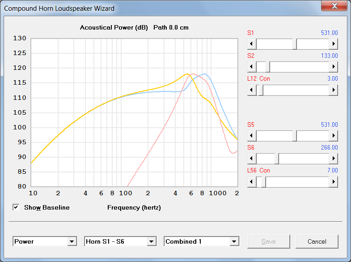Viewport: 351px width, 262px height.
Task: Click the L12 Con slider thumb
Action: click(x=261, y=90)
